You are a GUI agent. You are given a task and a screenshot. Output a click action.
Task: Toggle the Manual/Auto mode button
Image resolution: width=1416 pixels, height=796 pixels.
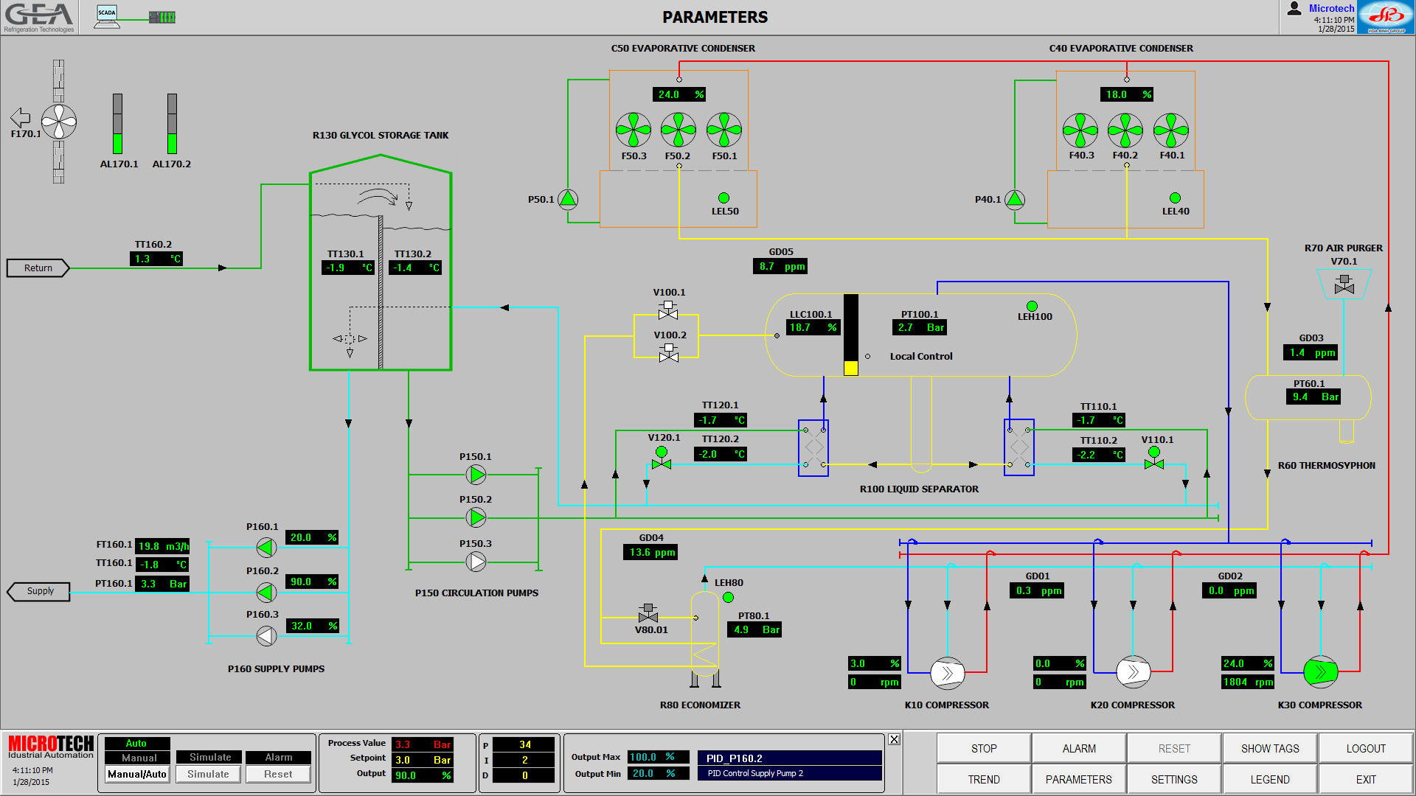coord(137,775)
